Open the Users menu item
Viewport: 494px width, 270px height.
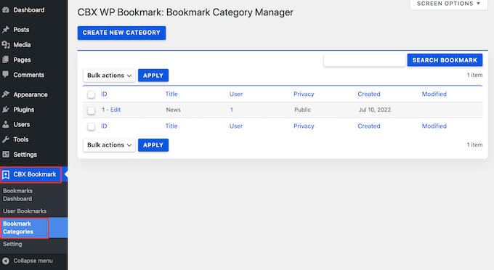pos(21,125)
